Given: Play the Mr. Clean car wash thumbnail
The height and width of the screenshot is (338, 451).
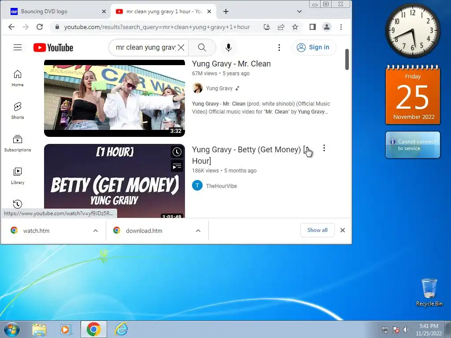Looking at the screenshot, I should [115, 98].
